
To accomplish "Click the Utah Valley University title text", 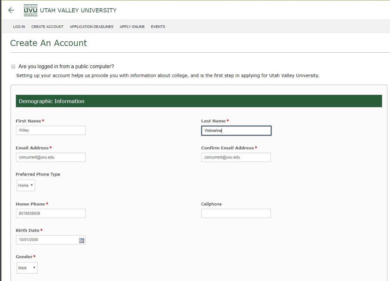I will (78, 10).
